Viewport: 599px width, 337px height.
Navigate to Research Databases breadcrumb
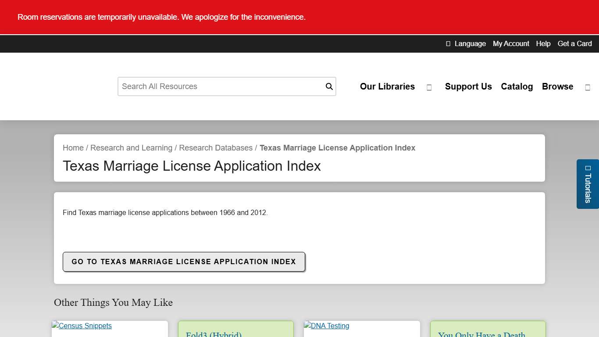(216, 148)
